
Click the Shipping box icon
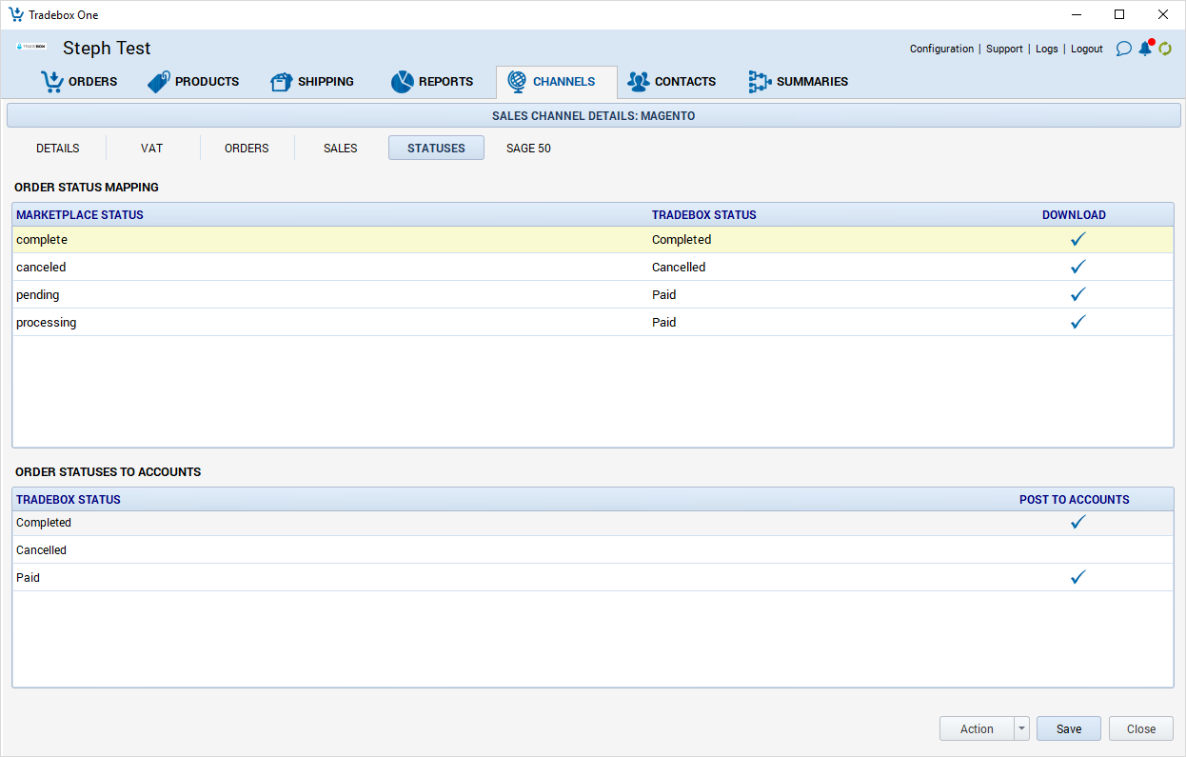282,82
